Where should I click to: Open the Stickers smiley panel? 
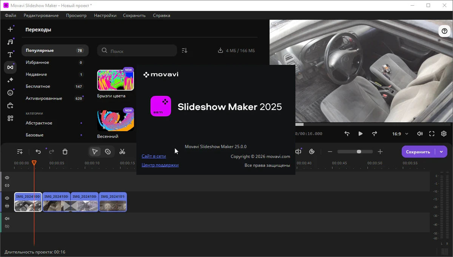click(x=10, y=93)
